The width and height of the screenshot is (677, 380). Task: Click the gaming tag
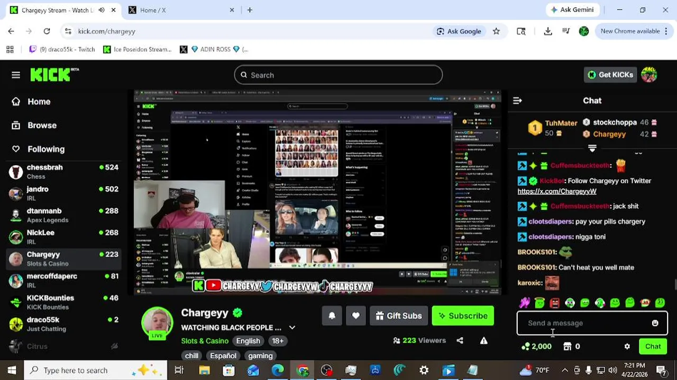(260, 356)
